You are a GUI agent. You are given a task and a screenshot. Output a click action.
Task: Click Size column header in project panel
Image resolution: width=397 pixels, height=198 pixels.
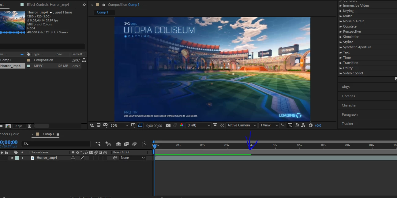click(59, 54)
